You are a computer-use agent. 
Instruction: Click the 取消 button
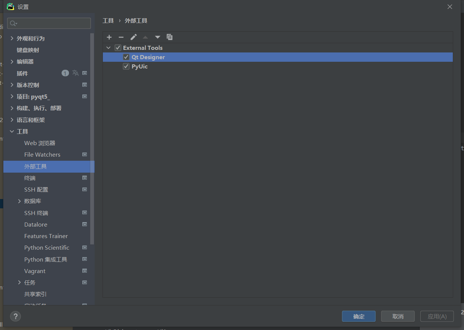click(398, 316)
